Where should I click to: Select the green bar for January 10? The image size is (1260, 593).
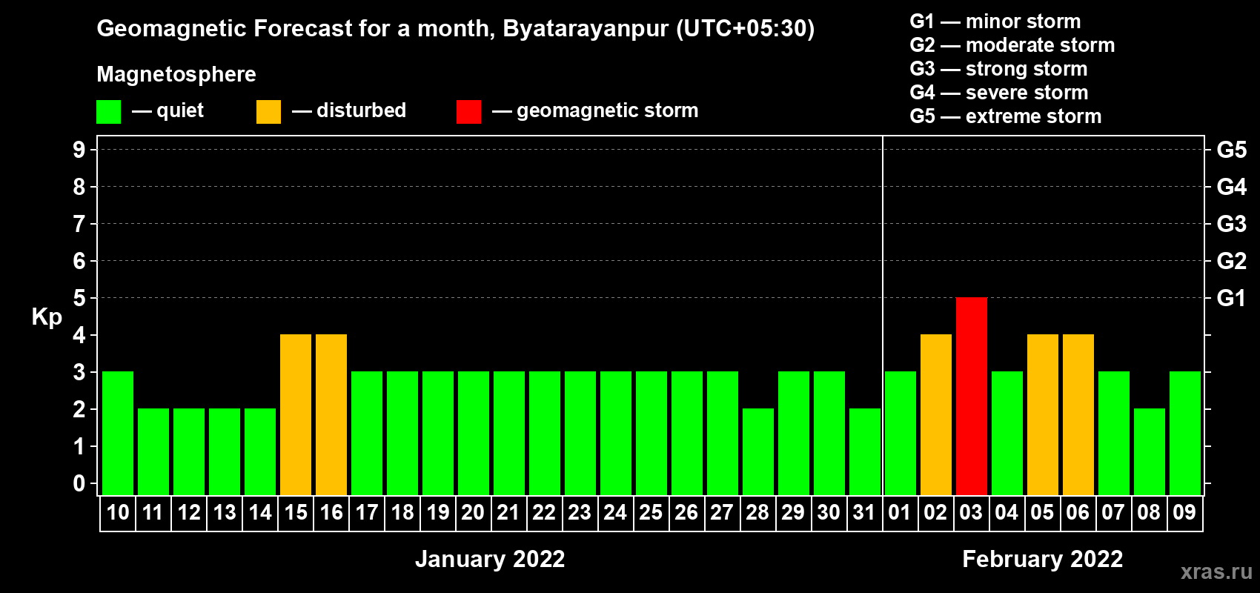tap(118, 433)
